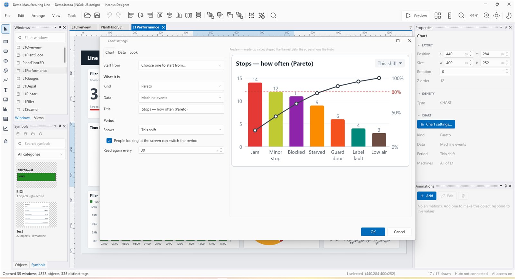Click Cancel in Chart settings dialog
Viewport: 515px width, 279px height.
tap(399, 232)
